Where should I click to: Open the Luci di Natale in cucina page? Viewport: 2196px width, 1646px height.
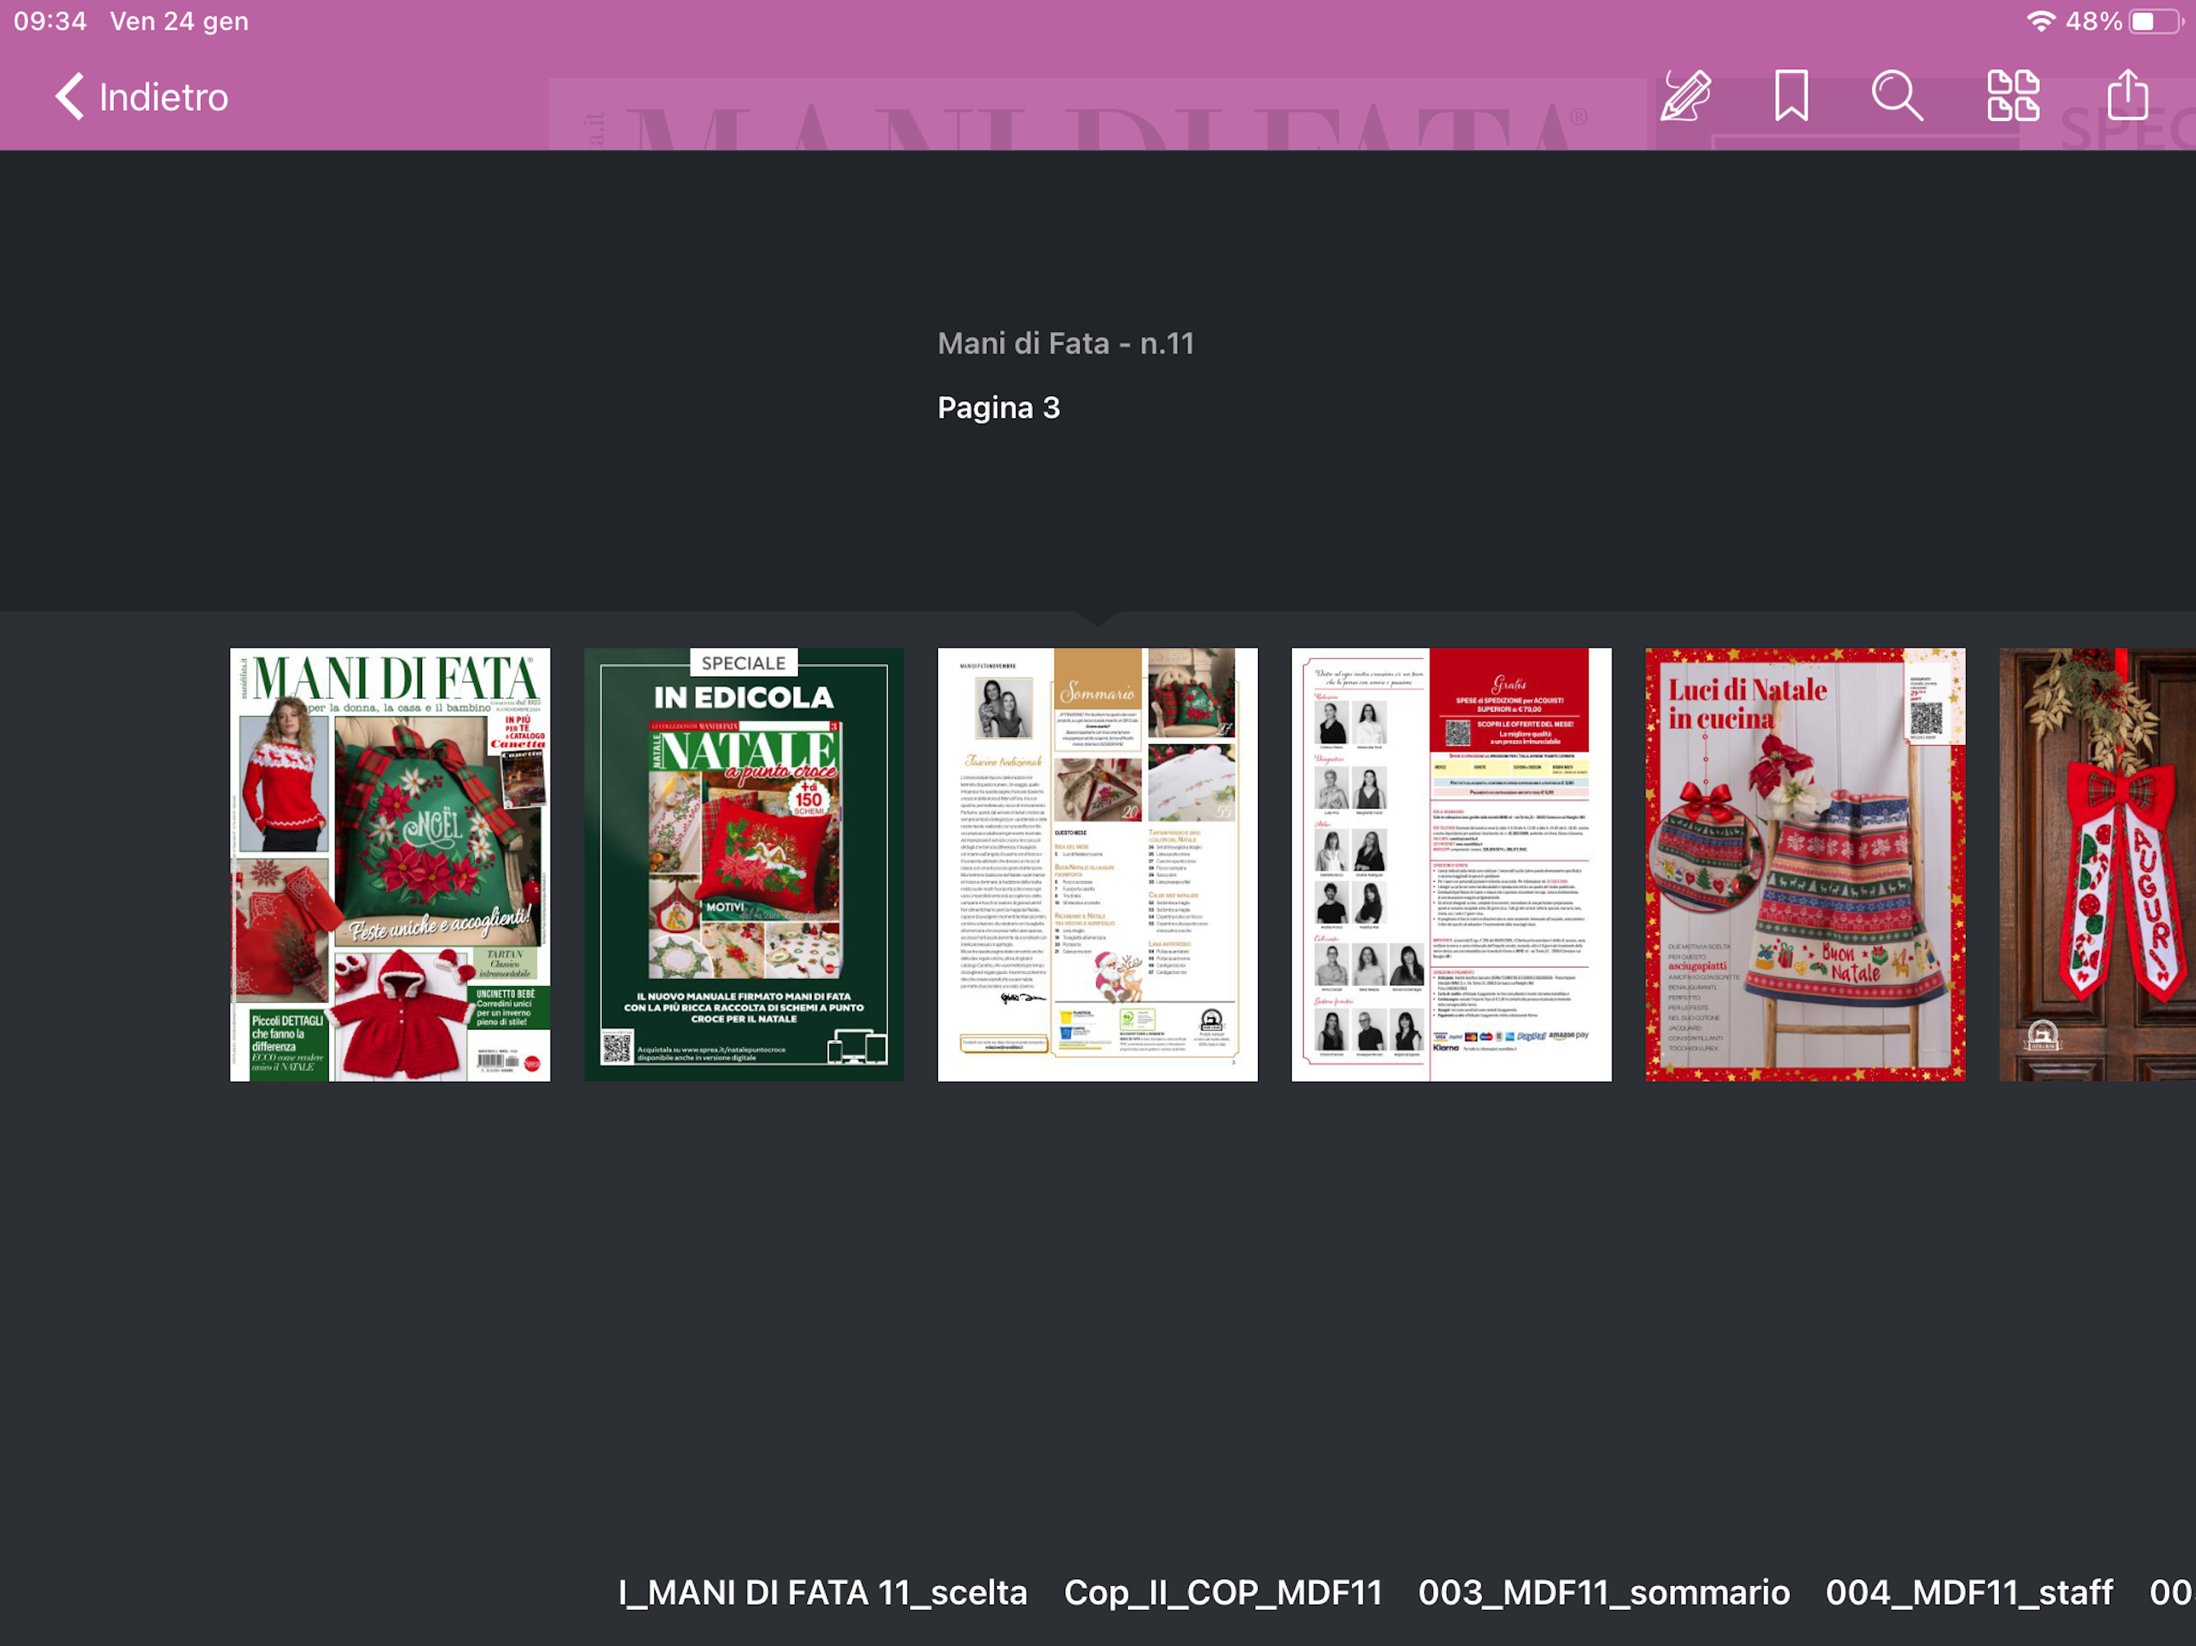click(1805, 865)
